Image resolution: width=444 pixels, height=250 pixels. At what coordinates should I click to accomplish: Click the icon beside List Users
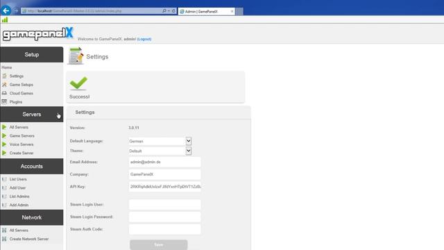point(4,179)
